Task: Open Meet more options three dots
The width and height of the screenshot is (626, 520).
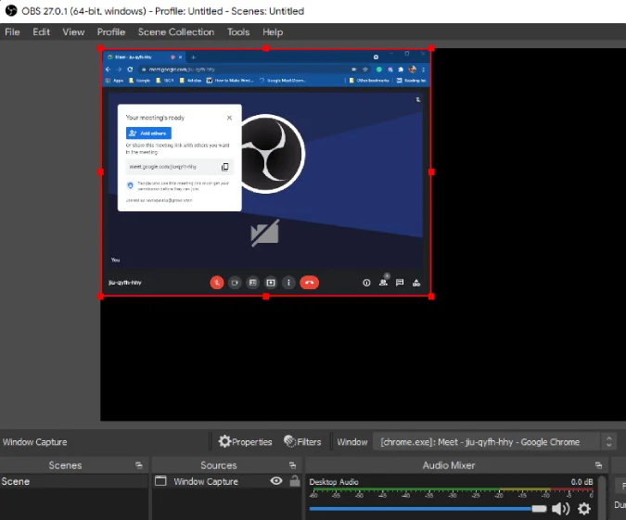Action: pos(288,283)
